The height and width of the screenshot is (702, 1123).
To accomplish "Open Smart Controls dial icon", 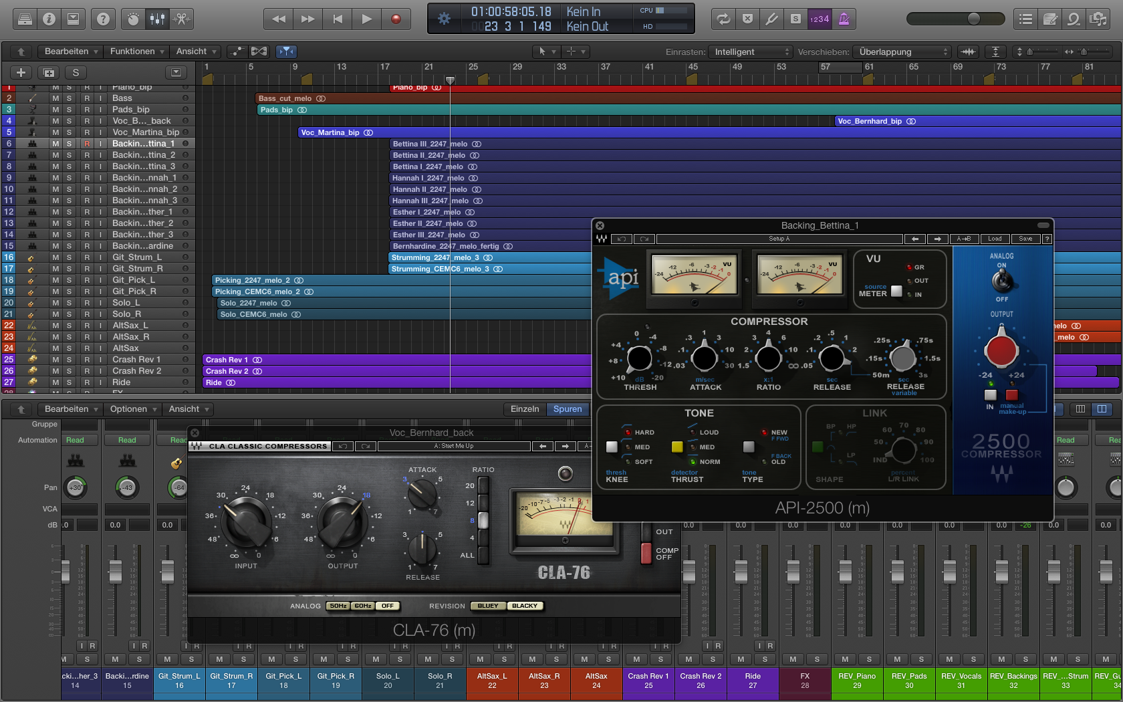I will [x=134, y=19].
